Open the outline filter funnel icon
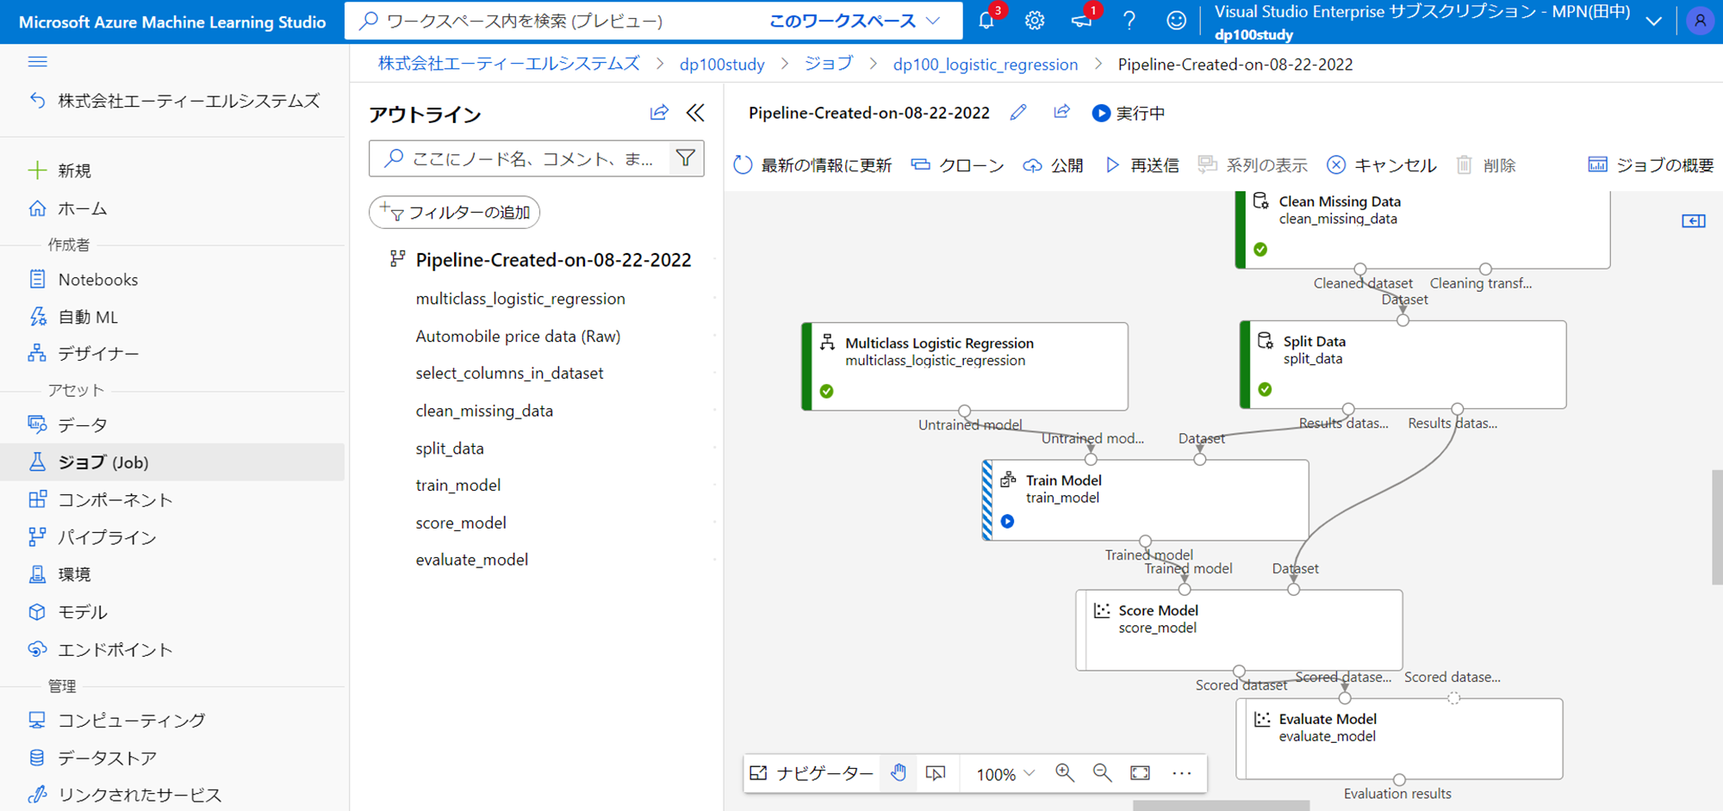Viewport: 1723px width, 811px height. (686, 158)
